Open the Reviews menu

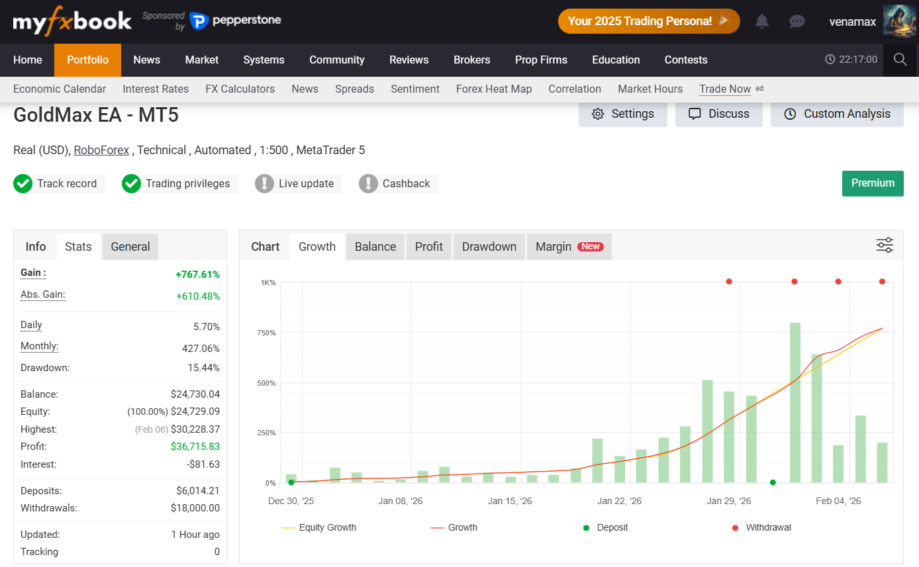coord(409,60)
